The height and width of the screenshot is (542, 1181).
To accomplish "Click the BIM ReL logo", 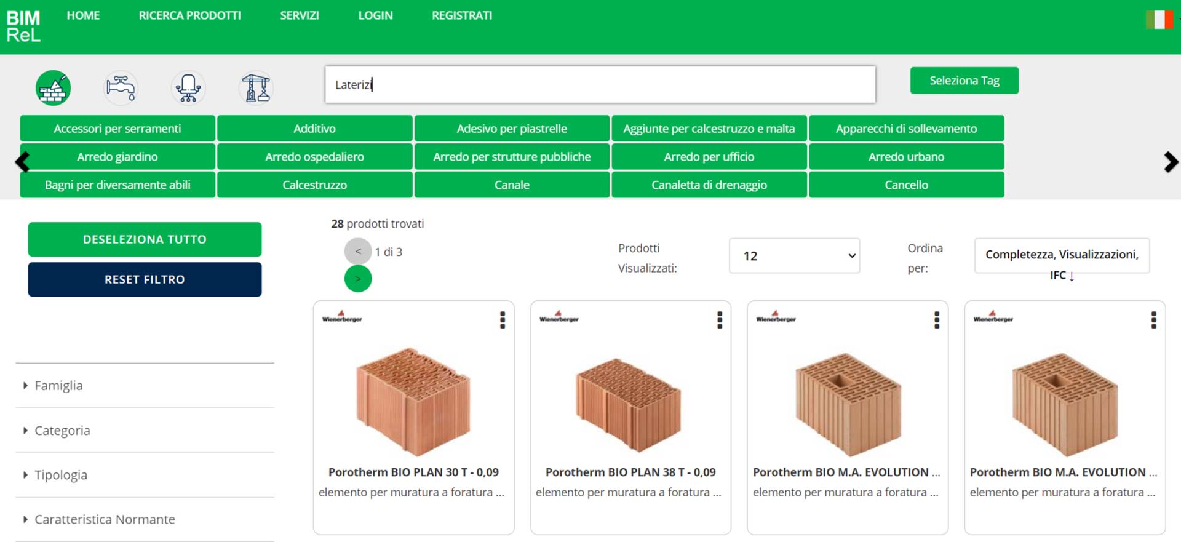I will [23, 26].
